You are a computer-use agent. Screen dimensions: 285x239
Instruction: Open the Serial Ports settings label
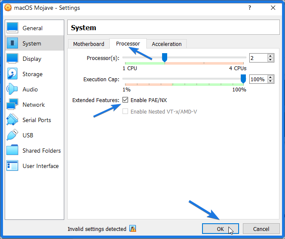[37, 120]
